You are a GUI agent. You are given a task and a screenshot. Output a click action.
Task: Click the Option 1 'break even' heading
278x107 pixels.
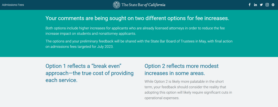[90, 73]
